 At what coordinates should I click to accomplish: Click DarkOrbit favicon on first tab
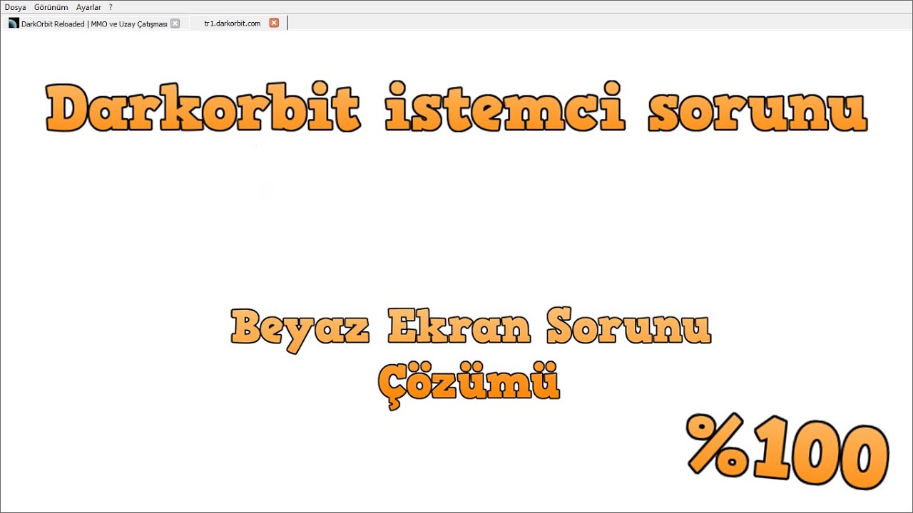[x=14, y=24]
